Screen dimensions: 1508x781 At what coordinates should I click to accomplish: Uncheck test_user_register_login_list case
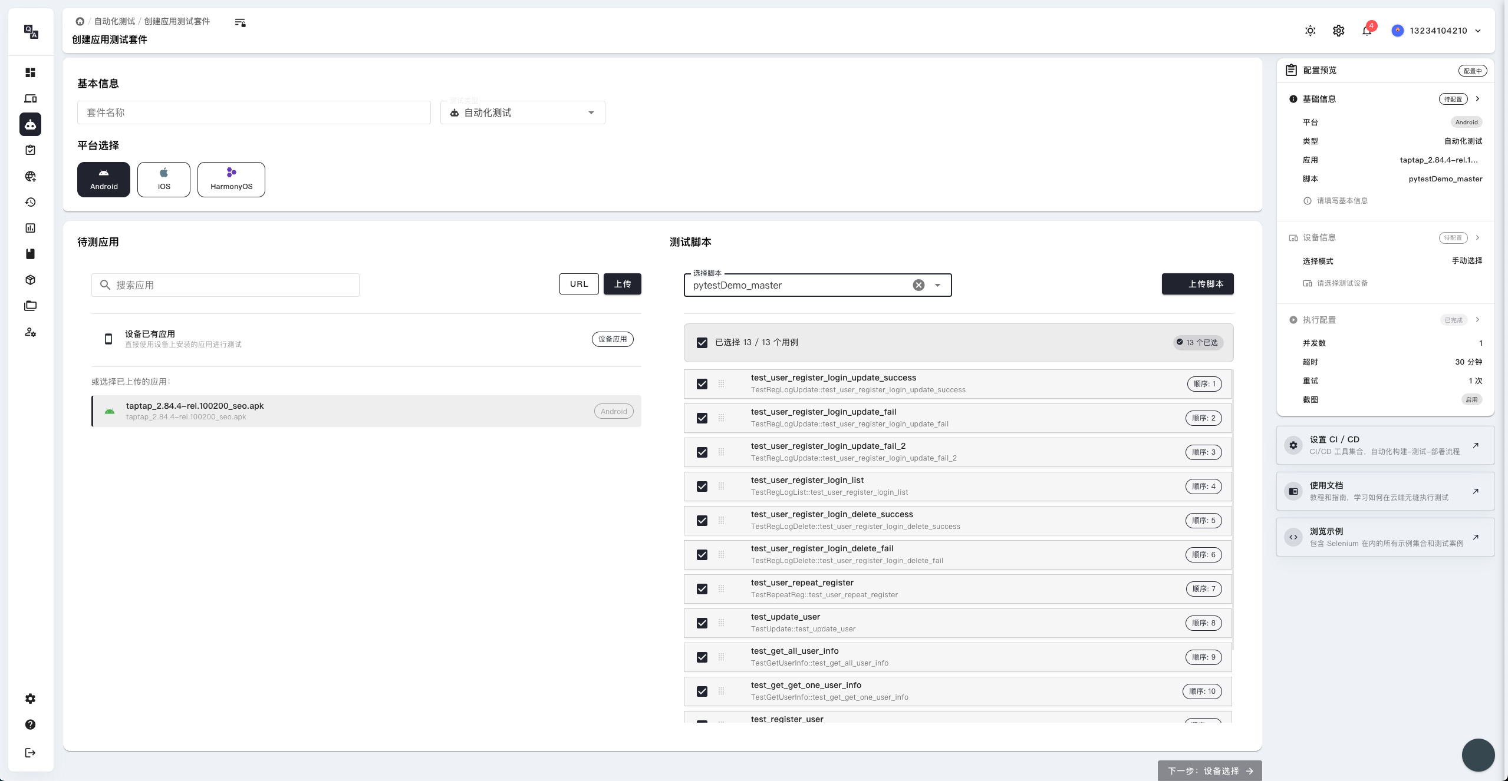tap(702, 487)
